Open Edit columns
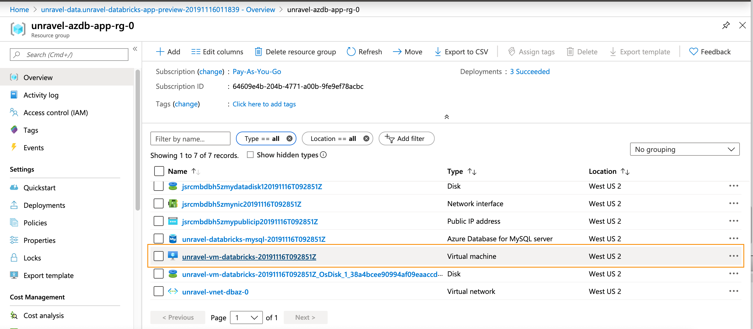Image resolution: width=753 pixels, height=329 pixels. tap(217, 52)
